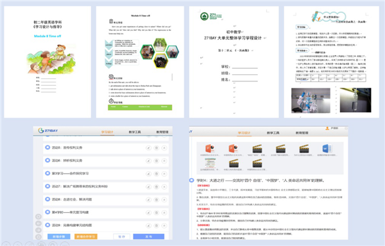Edit the 活动7 广场舞 row with its pencil icon
This screenshot has height=246, width=385.
pyautogui.click(x=149, y=187)
